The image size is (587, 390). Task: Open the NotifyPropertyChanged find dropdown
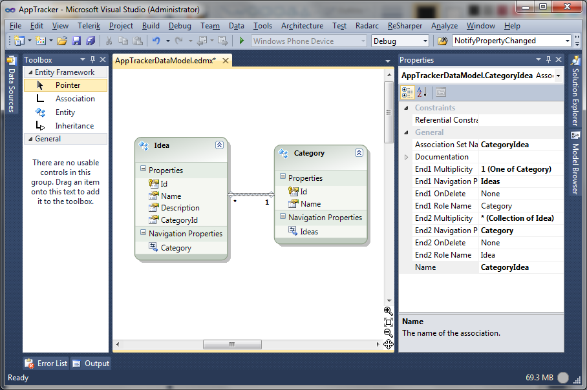tap(567, 41)
